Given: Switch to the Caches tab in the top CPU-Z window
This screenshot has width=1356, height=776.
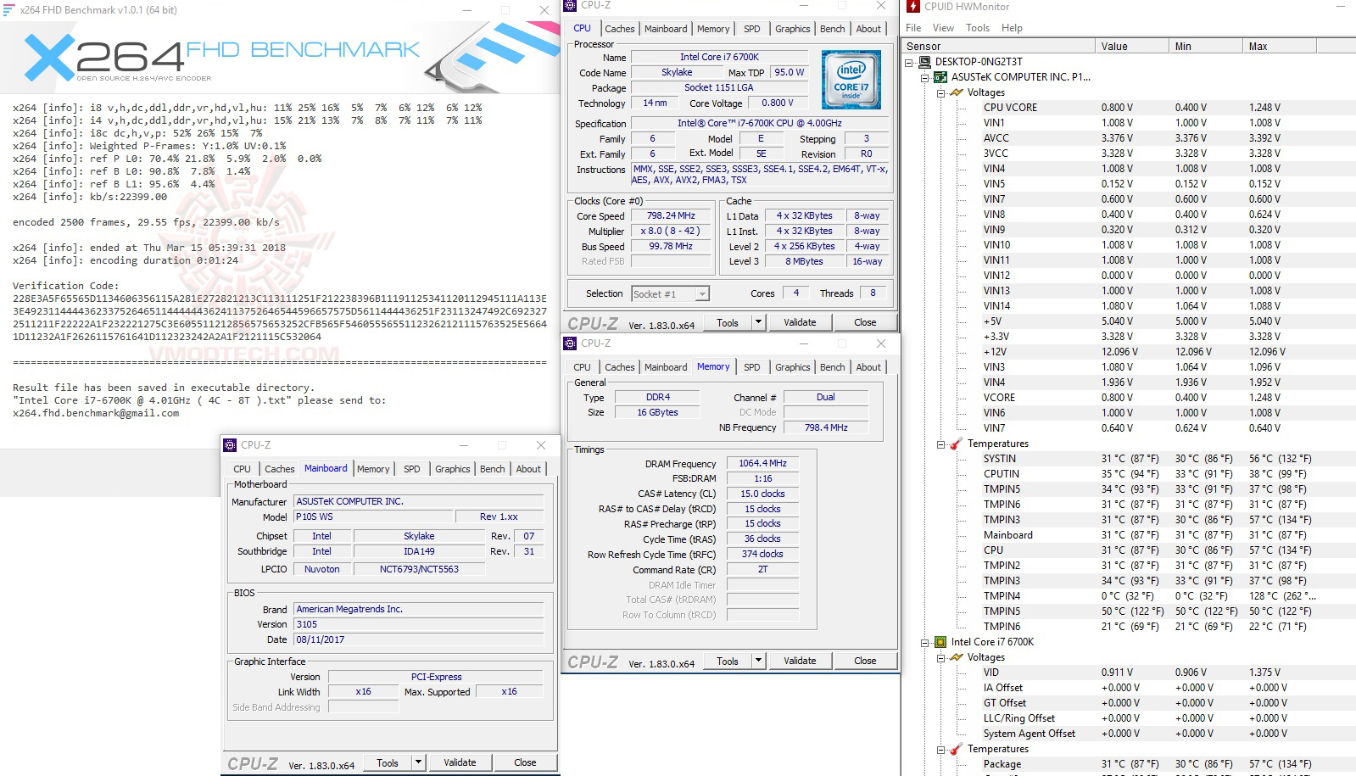Looking at the screenshot, I should point(619,29).
